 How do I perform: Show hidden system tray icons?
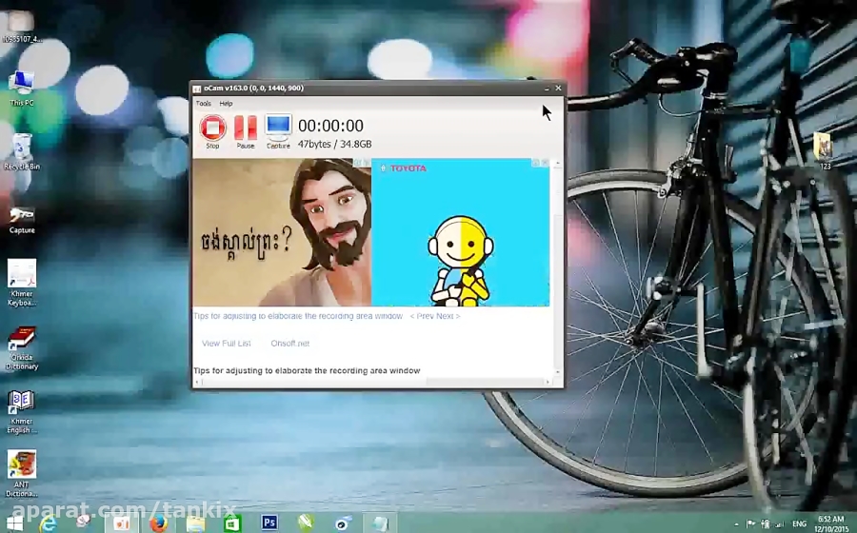coord(738,523)
